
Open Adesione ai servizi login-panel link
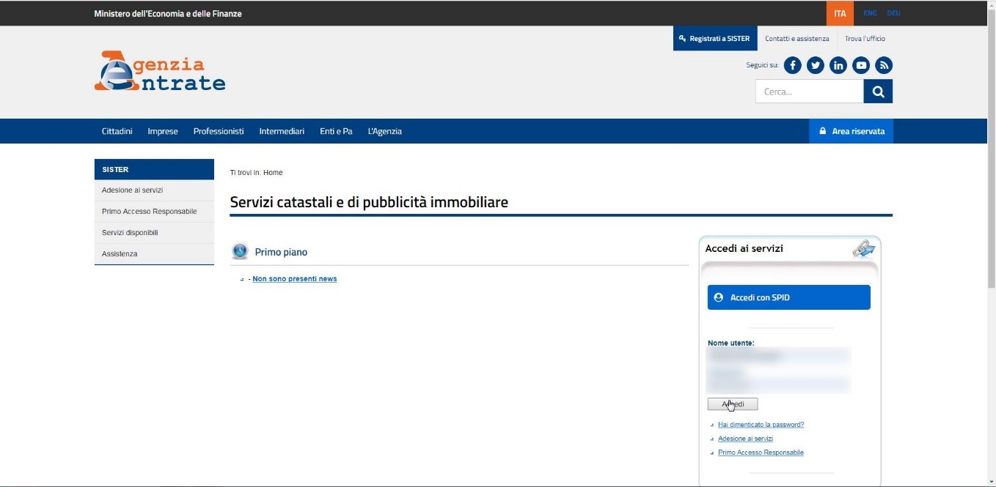pos(745,439)
